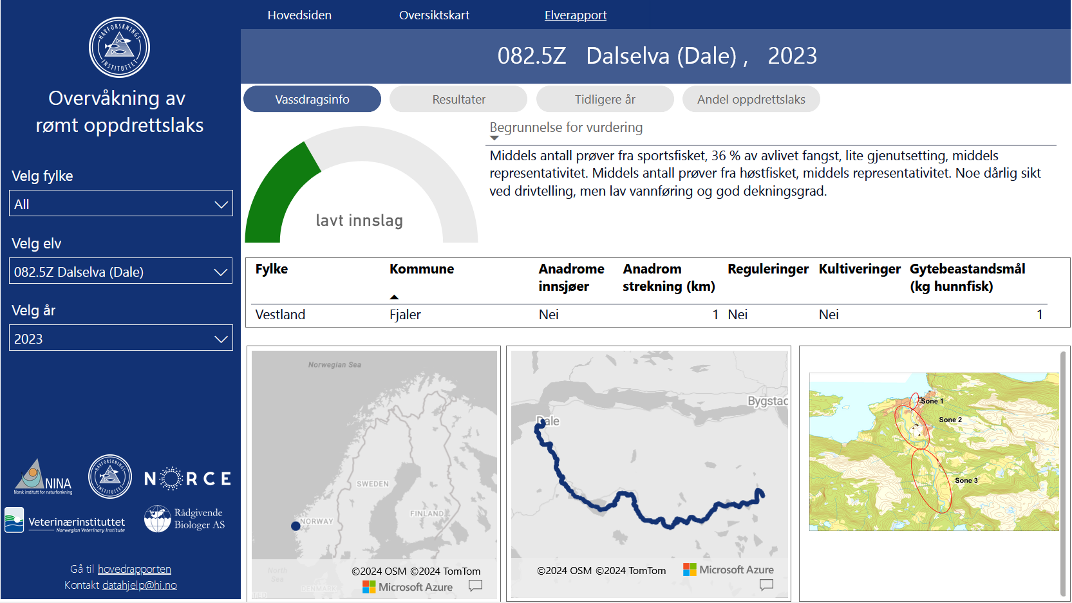Click the Microsoft Azure icon on the Dale river map

(690, 570)
